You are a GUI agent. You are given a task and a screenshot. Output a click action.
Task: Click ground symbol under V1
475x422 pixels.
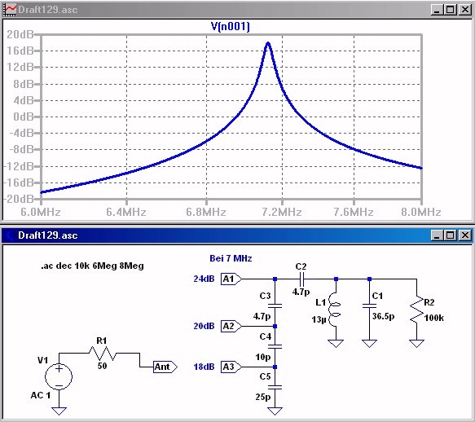tap(59, 411)
